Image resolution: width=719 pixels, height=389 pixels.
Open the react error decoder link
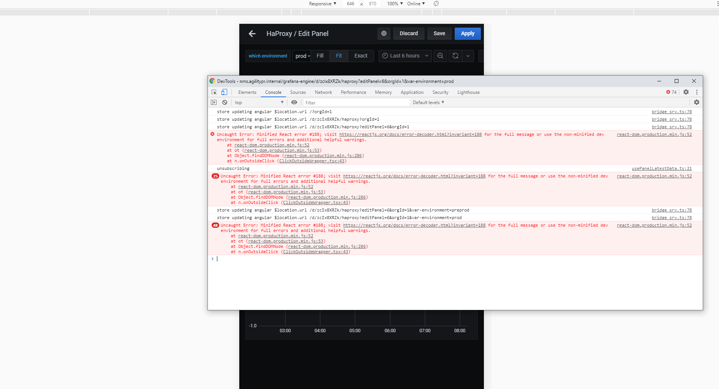411,134
